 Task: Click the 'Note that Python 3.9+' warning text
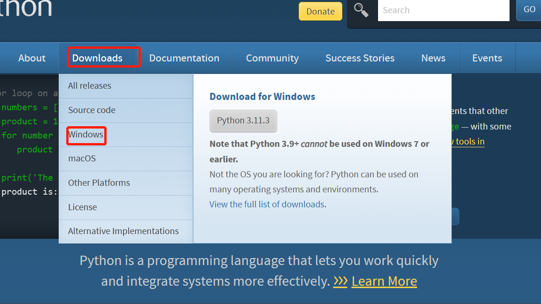point(319,152)
